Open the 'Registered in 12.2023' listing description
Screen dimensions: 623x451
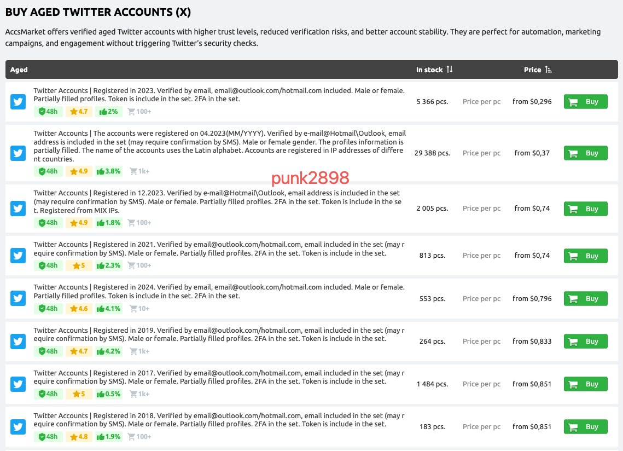(218, 201)
